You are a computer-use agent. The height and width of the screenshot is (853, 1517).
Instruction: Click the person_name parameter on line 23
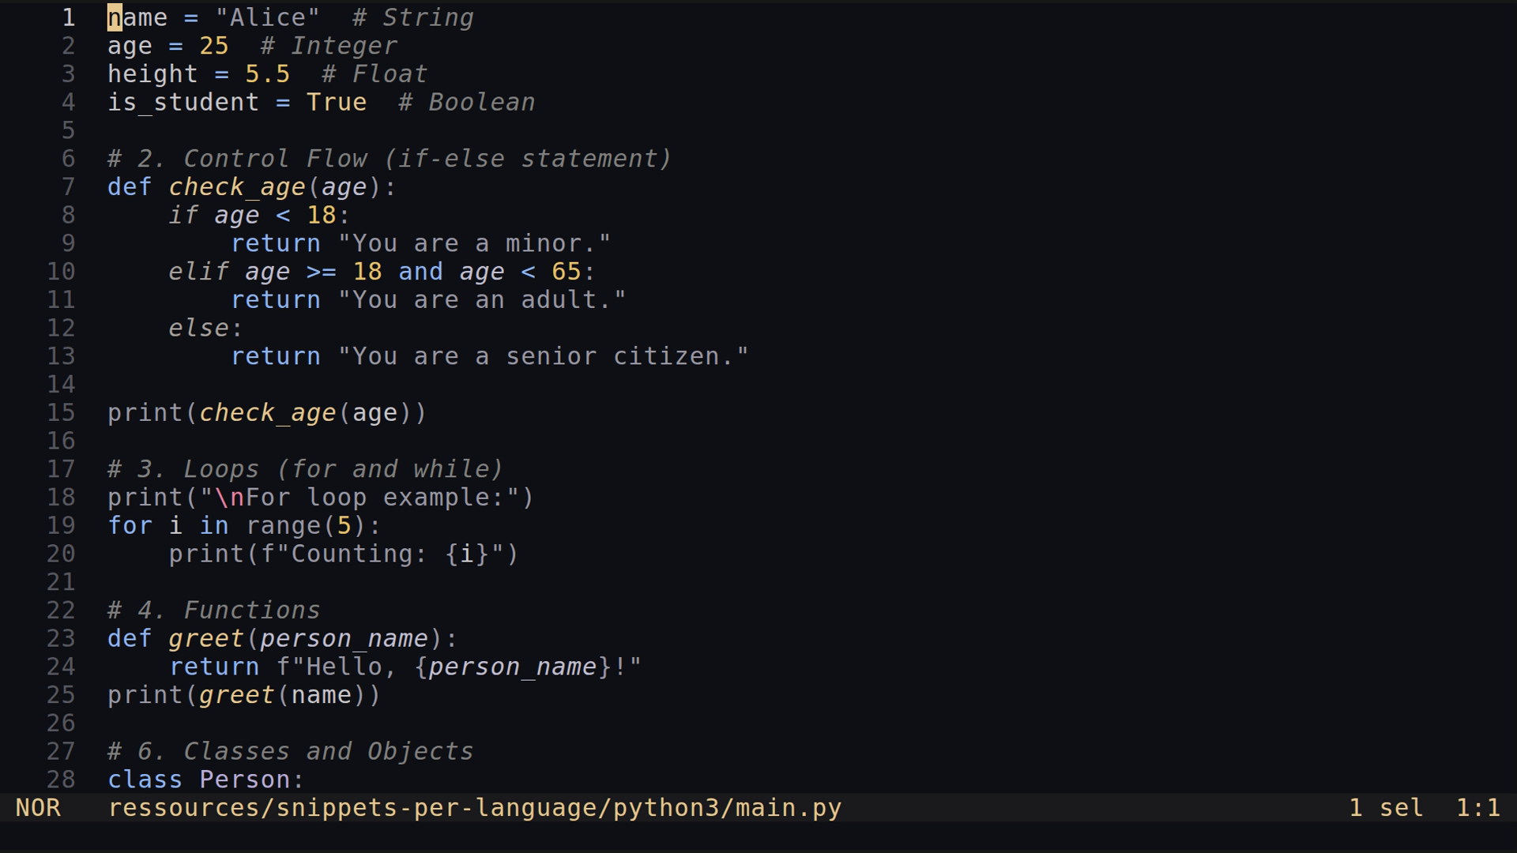344,639
